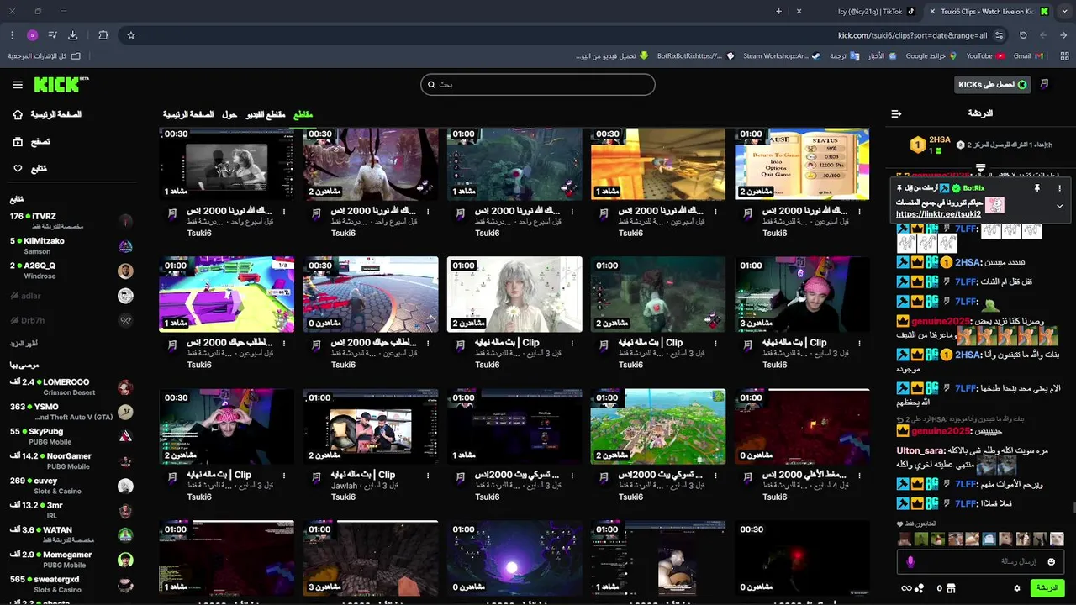Open chat settings gear icon

(1016, 588)
